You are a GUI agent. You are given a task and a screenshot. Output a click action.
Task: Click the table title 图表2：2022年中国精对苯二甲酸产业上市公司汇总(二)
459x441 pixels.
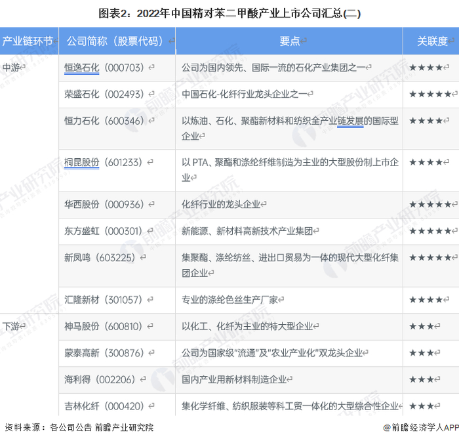pyautogui.click(x=229, y=13)
